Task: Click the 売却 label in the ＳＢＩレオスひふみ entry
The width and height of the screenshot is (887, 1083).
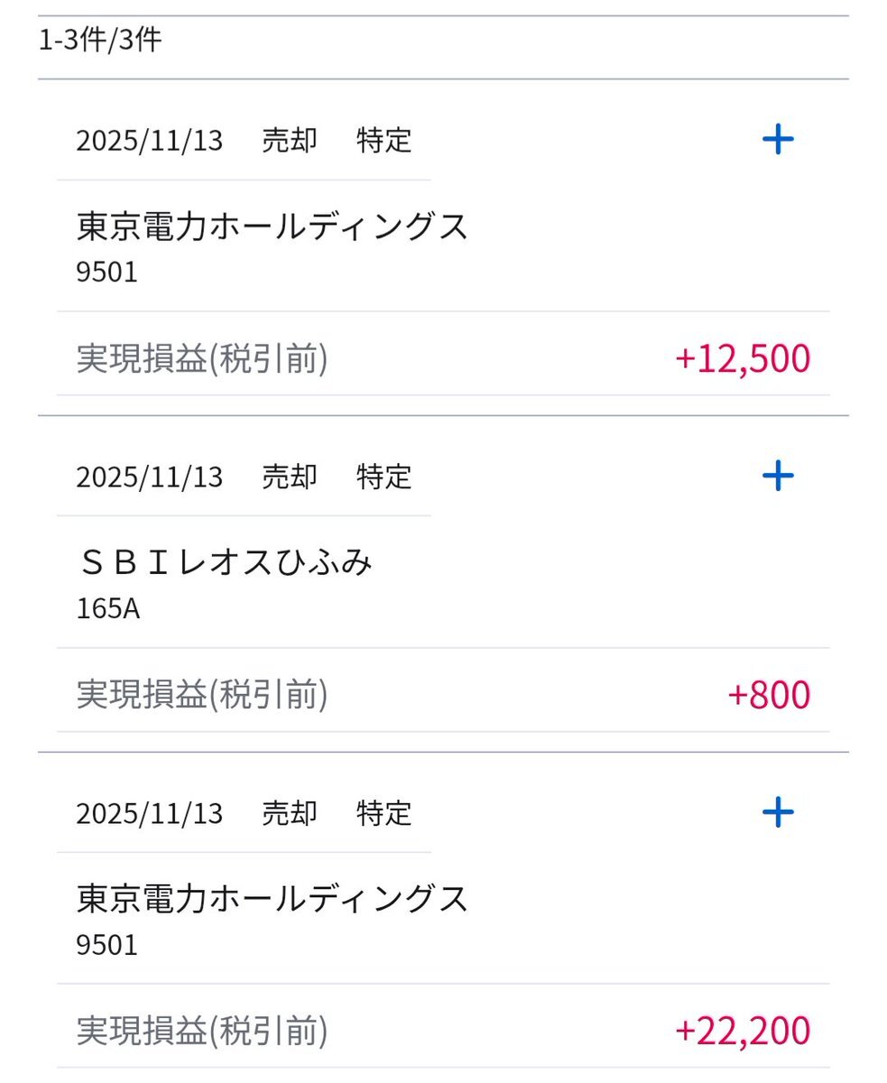Action: (290, 477)
